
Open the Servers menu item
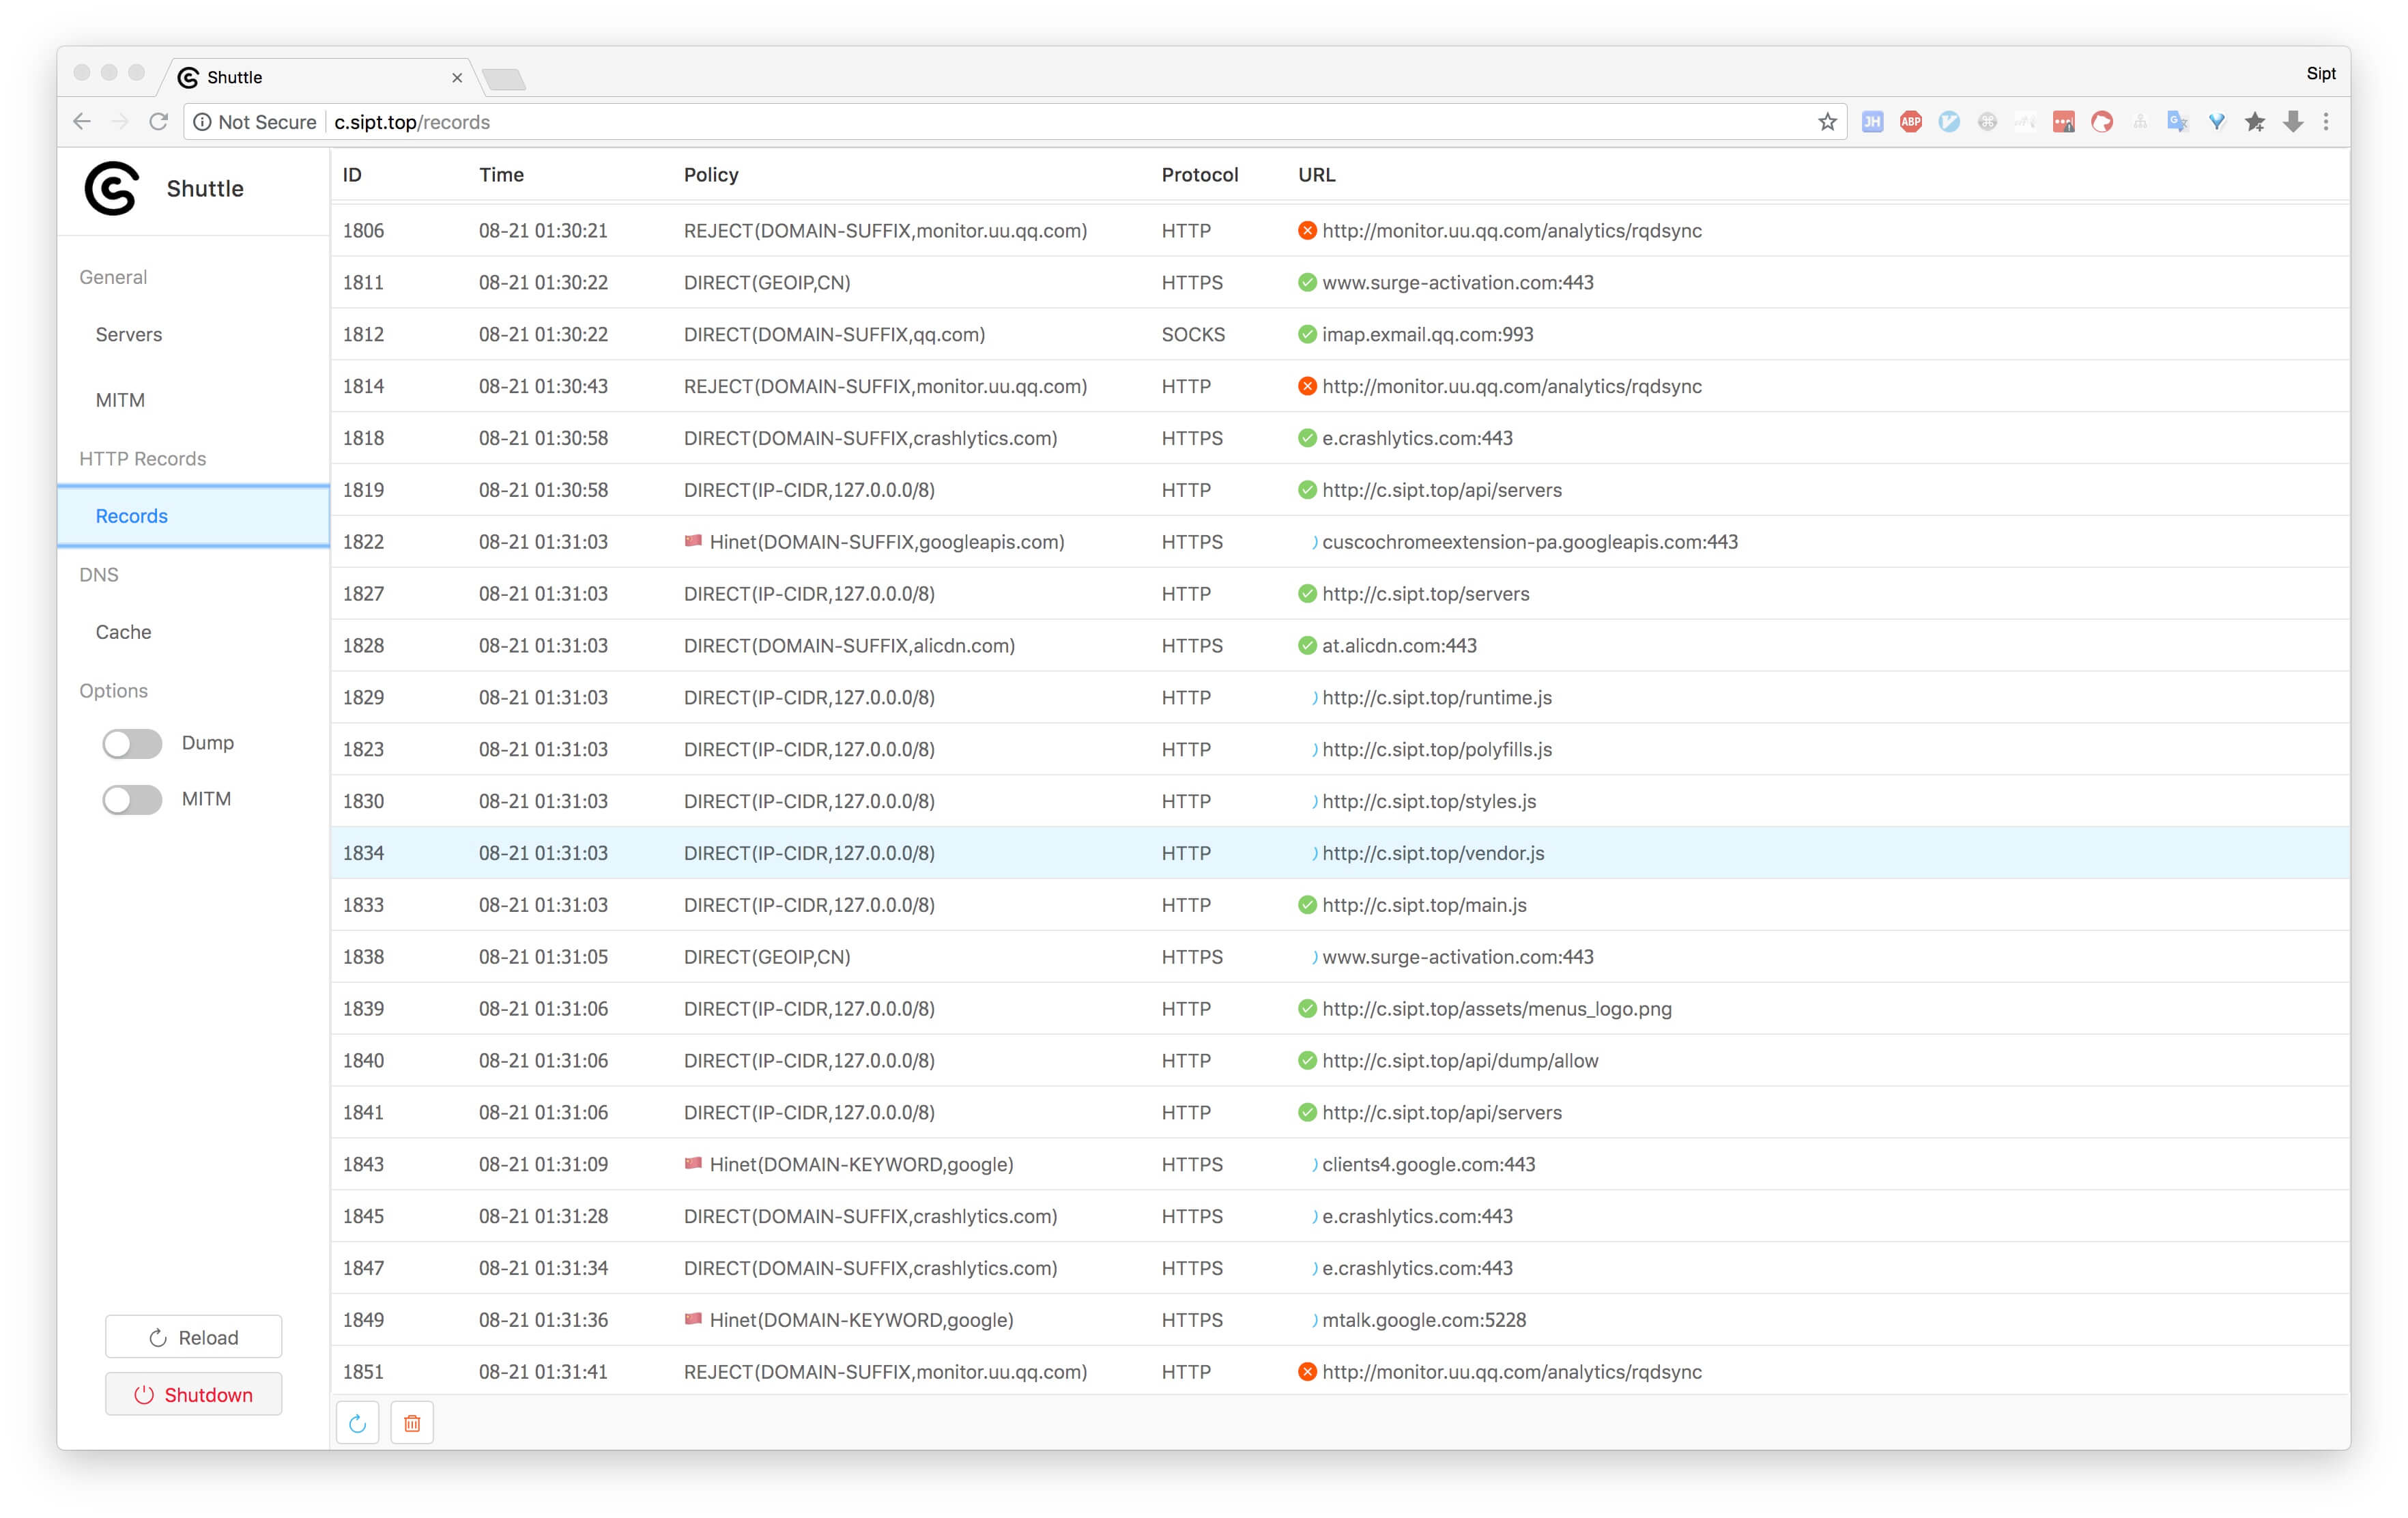129,334
